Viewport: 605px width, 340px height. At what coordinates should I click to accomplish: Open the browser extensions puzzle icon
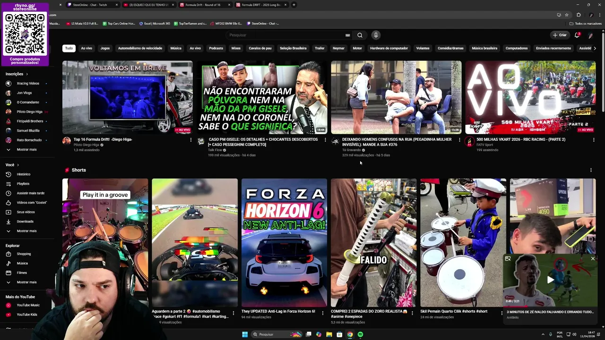tap(579, 15)
